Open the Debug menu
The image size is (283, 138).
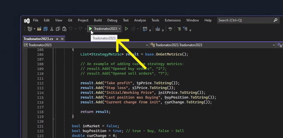(112, 20)
